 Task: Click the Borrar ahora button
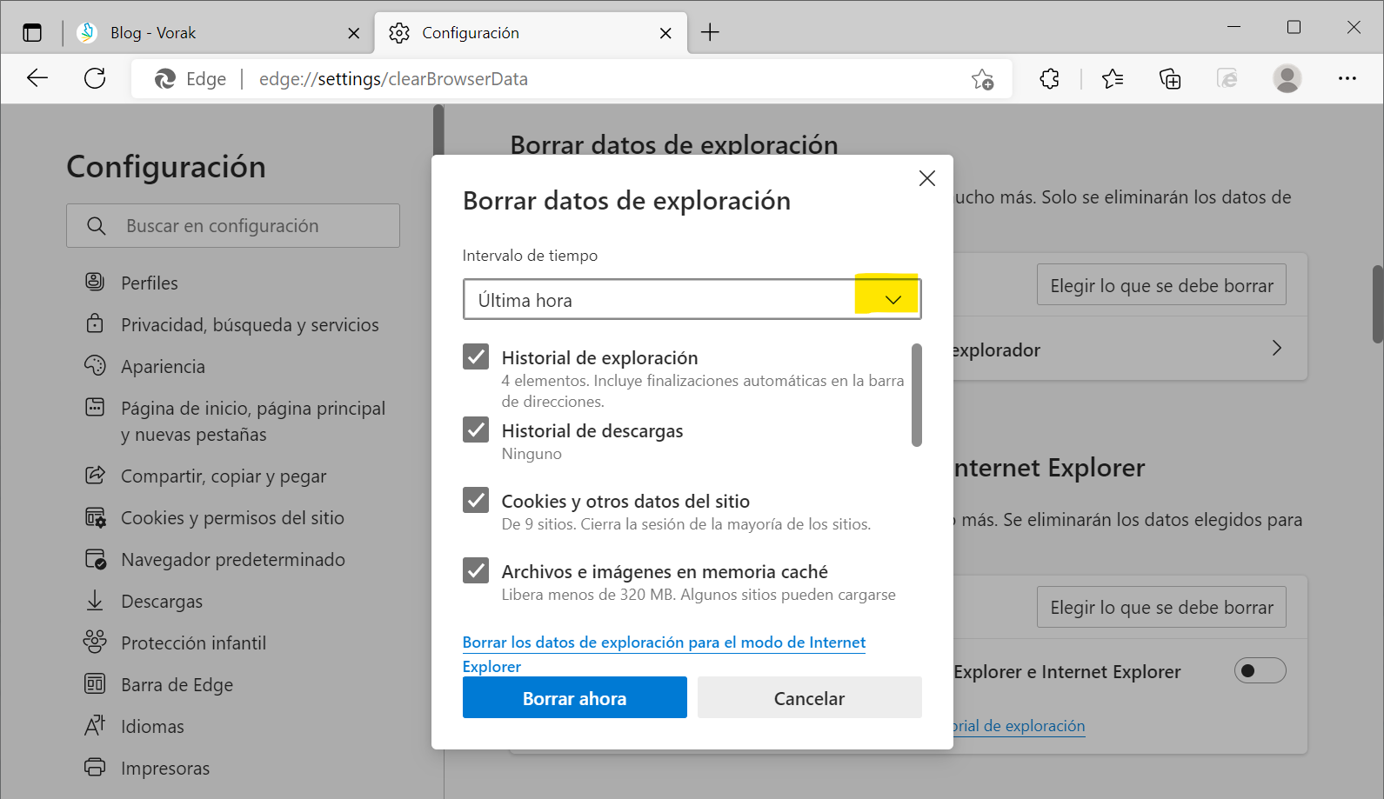(575, 697)
